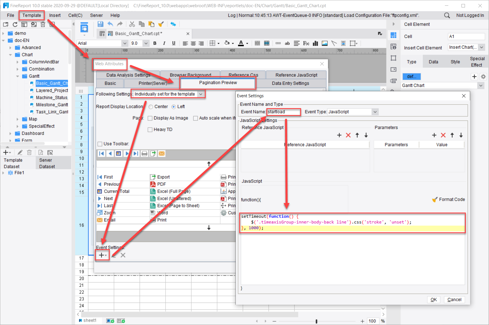Image resolution: width=489 pixels, height=325 pixels.
Task: Click the Format Painter brush icon
Action: coord(161,24)
